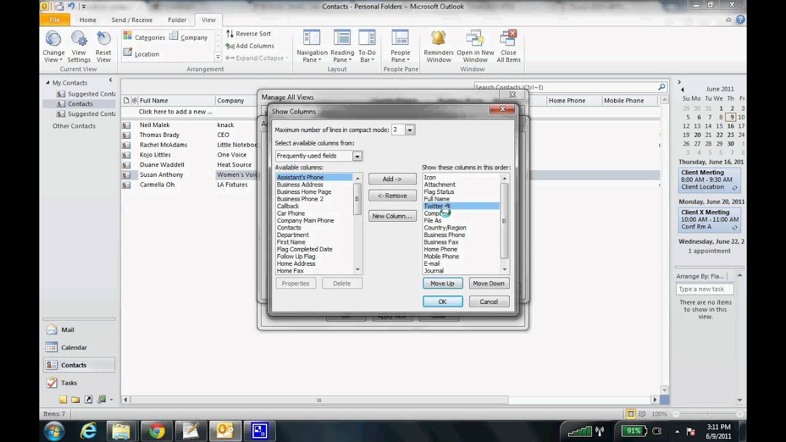The image size is (786, 442).
Task: Expand the Arrangement gallery arrow
Action: tap(217, 57)
